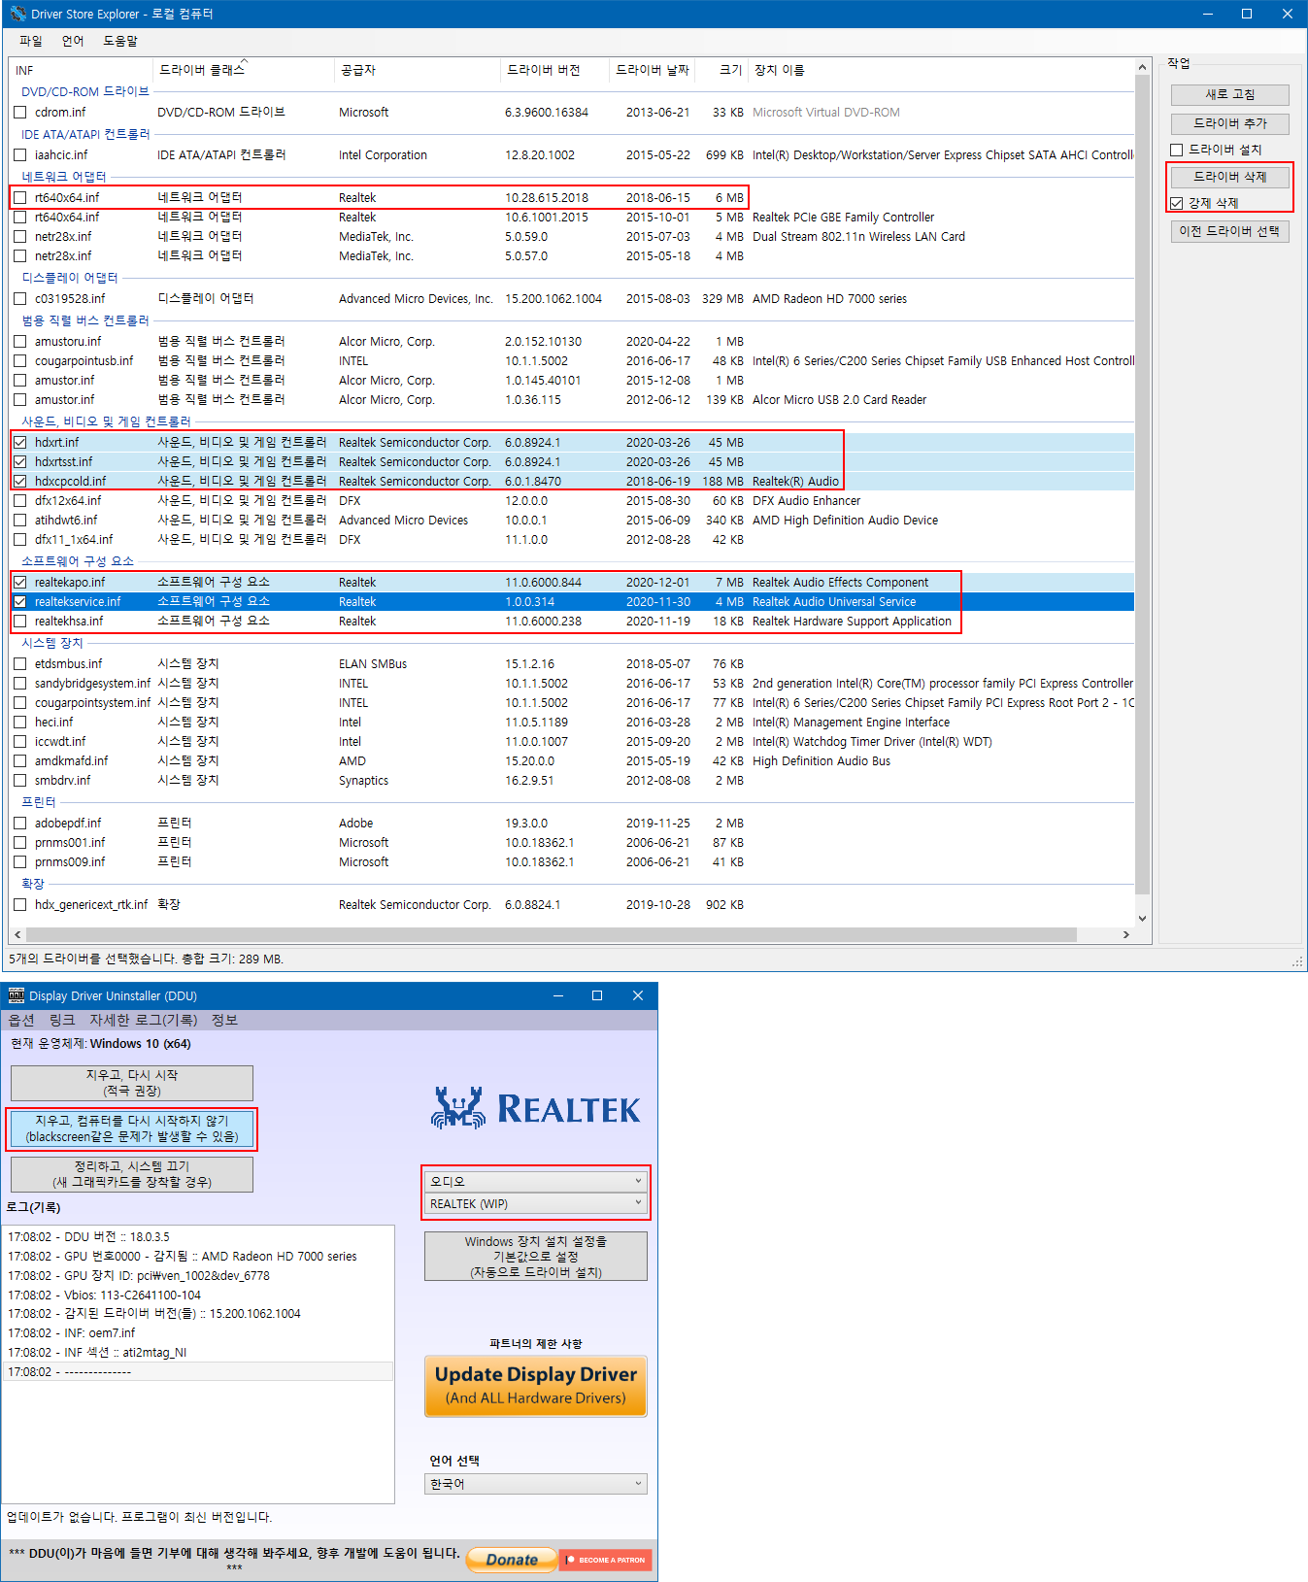Collapse the 네트워크 어댑터 group header
This screenshot has width=1308, height=1582.
pos(64,177)
